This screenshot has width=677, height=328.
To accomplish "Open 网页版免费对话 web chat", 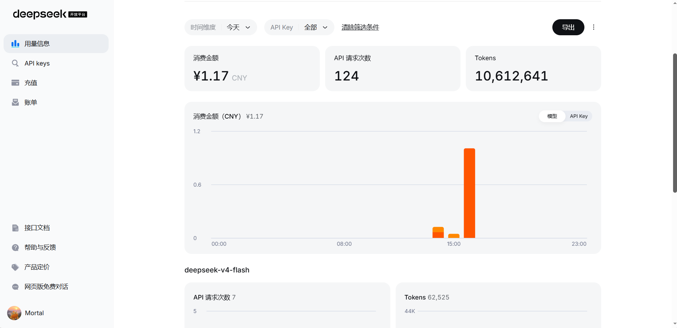I will 56,287.
